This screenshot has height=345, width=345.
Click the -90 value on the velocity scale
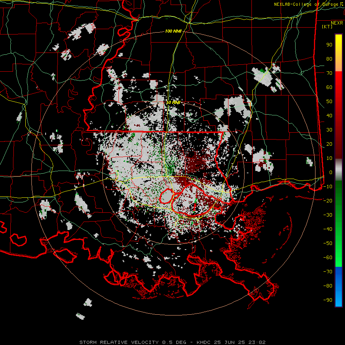328,300
